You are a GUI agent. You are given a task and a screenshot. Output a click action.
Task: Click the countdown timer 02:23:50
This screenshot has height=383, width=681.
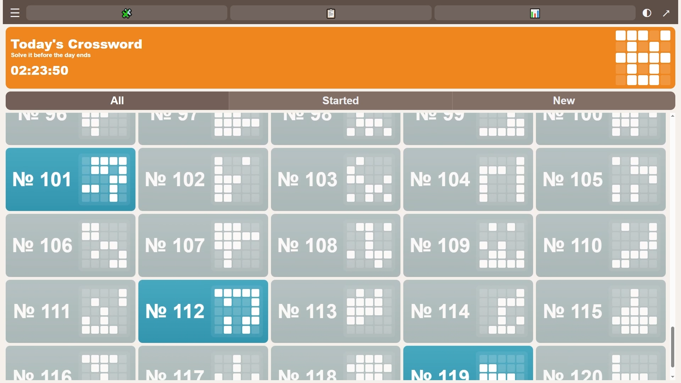pyautogui.click(x=39, y=71)
